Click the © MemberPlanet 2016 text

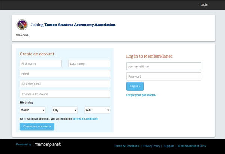pyautogui.click(x=192, y=146)
